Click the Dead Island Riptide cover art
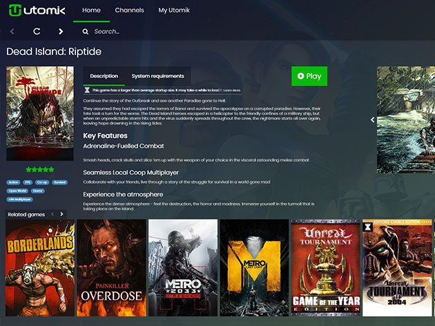 click(40, 113)
